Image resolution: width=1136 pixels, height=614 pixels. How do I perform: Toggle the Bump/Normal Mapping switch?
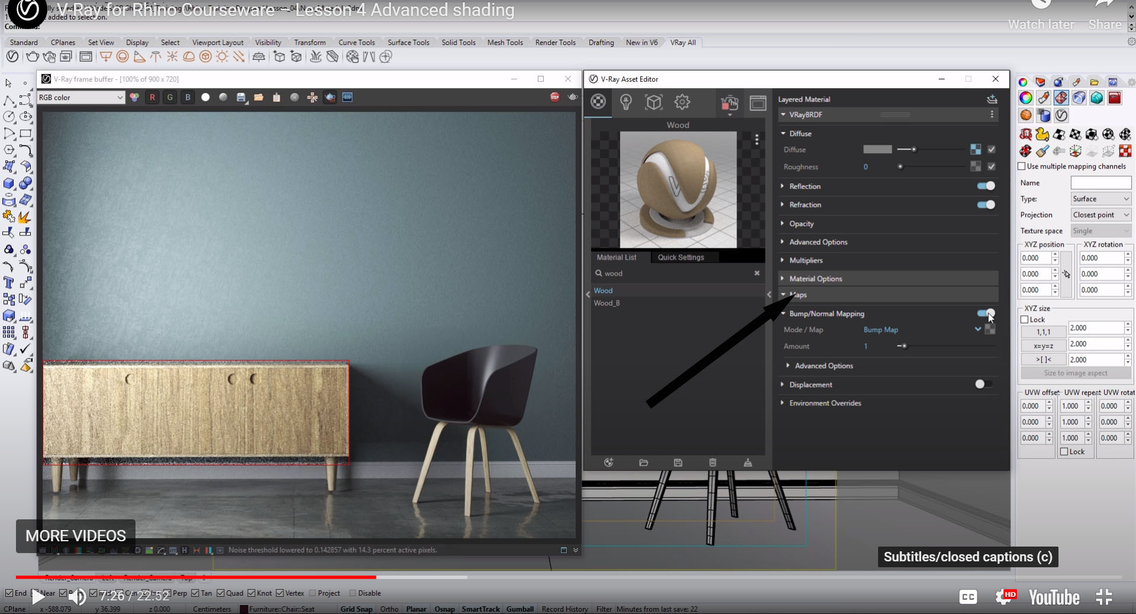pos(986,313)
